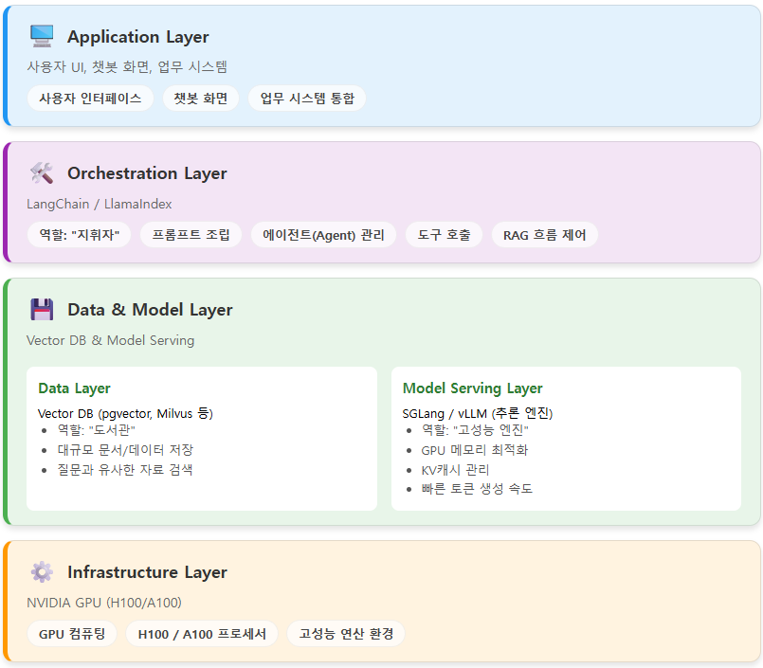Click the KV캐시 관리 bullet item
Screen dimensions: 763x668
coord(455,470)
